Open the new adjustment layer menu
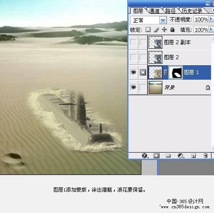The height and width of the screenshot is (213, 214). (181, 156)
